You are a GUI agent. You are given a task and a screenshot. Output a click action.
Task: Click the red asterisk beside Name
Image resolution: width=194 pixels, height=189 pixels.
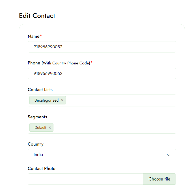[41, 36]
